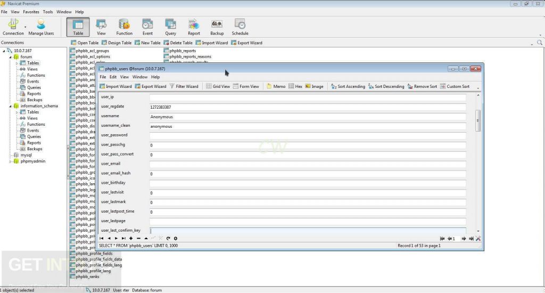Open the main File menu

coord(4,12)
